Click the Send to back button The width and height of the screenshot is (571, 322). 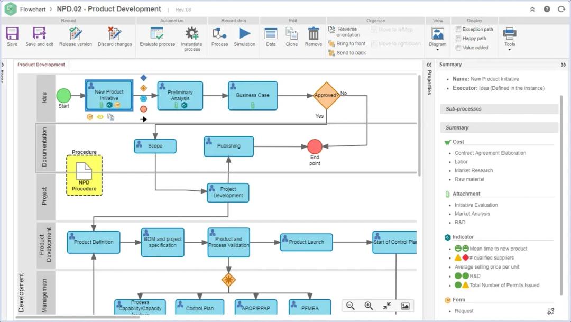coord(347,53)
